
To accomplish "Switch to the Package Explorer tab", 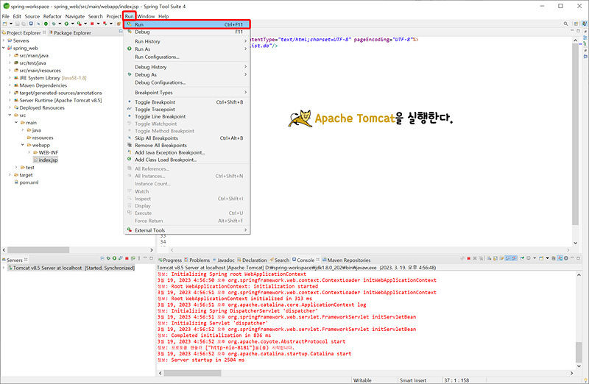I will (x=69, y=32).
